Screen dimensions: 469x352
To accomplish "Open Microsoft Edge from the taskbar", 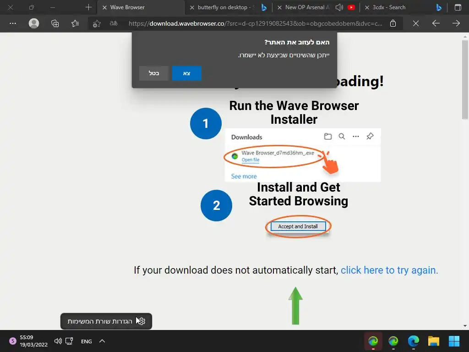I will click(x=414, y=341).
